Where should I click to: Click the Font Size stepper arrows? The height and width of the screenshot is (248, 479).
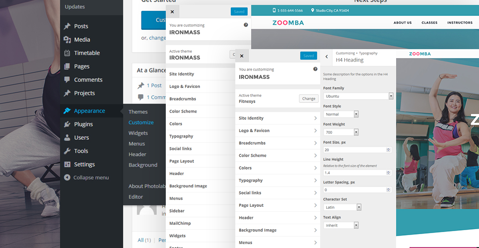(388, 150)
